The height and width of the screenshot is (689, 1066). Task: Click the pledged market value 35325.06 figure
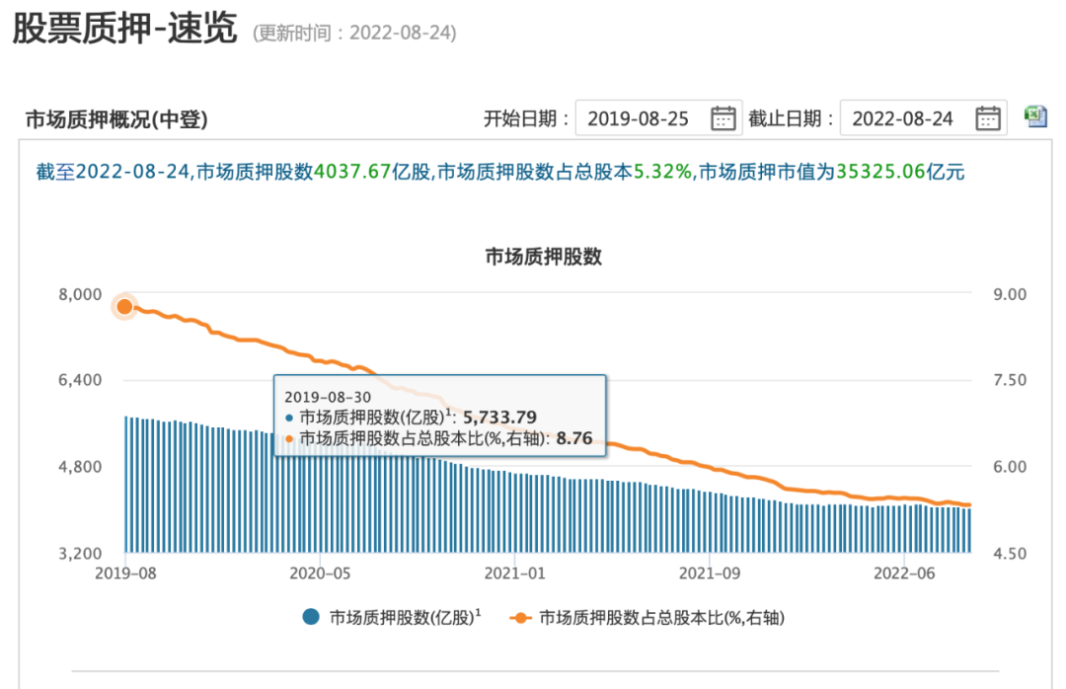click(x=880, y=172)
